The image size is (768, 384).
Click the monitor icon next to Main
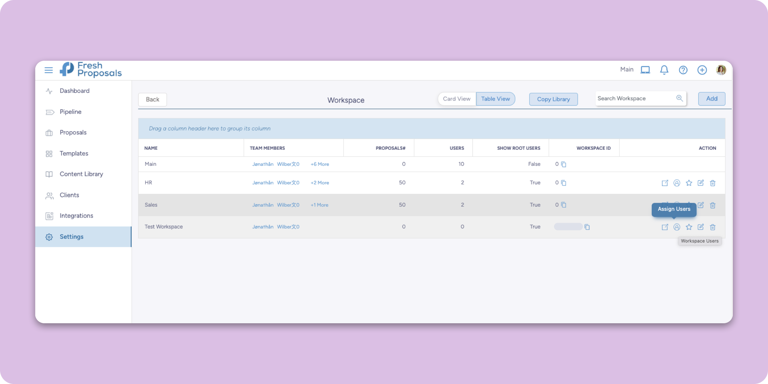(x=645, y=70)
